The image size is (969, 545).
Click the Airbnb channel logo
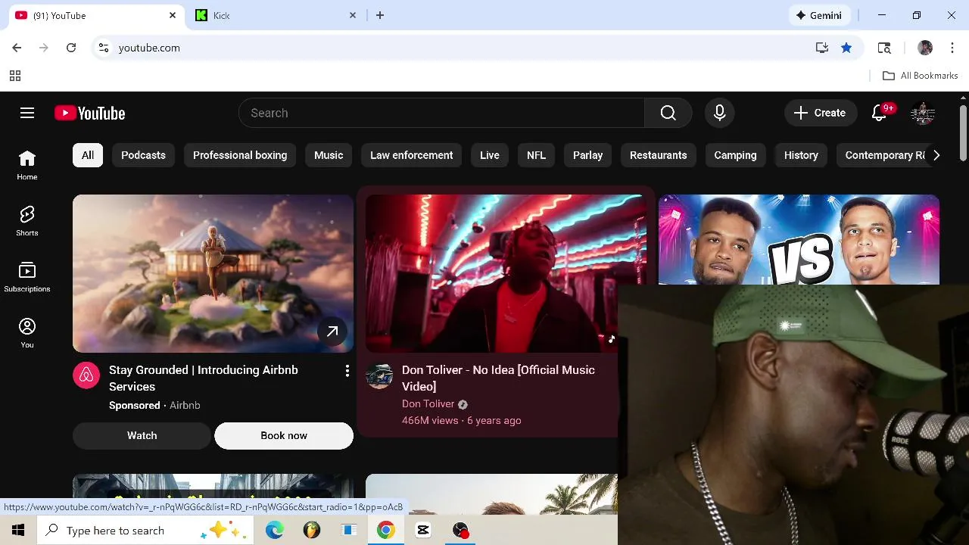coord(86,375)
